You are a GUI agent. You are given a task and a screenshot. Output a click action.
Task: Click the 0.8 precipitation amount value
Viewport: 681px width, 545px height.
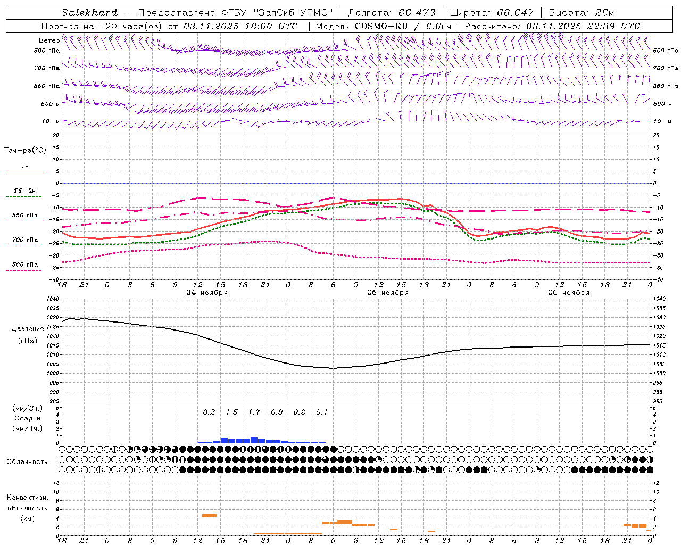pyautogui.click(x=277, y=412)
